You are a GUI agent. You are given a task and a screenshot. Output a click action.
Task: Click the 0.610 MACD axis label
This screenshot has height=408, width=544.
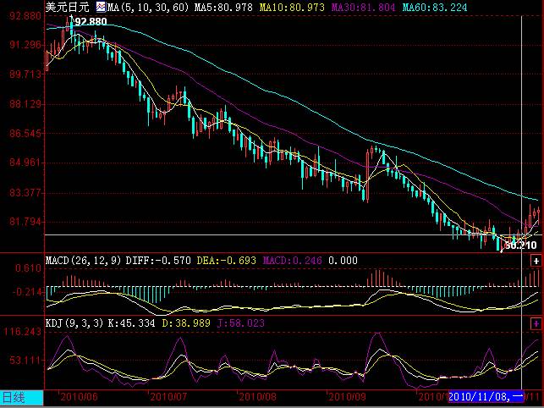(x=28, y=268)
